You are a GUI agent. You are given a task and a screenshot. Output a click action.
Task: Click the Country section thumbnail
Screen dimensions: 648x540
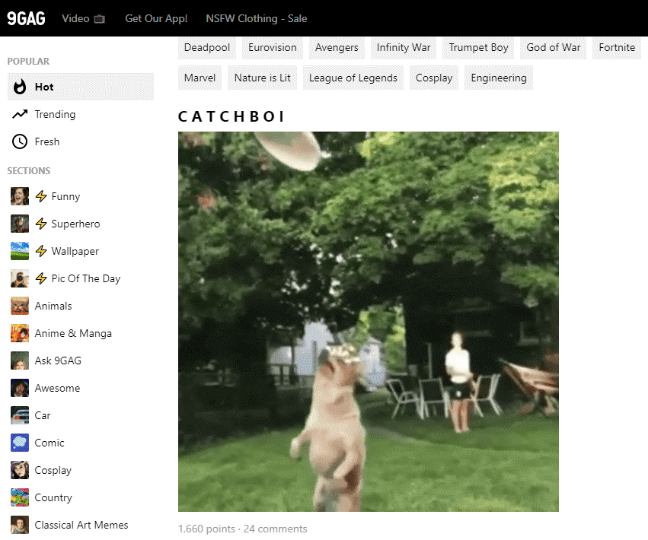pos(20,497)
